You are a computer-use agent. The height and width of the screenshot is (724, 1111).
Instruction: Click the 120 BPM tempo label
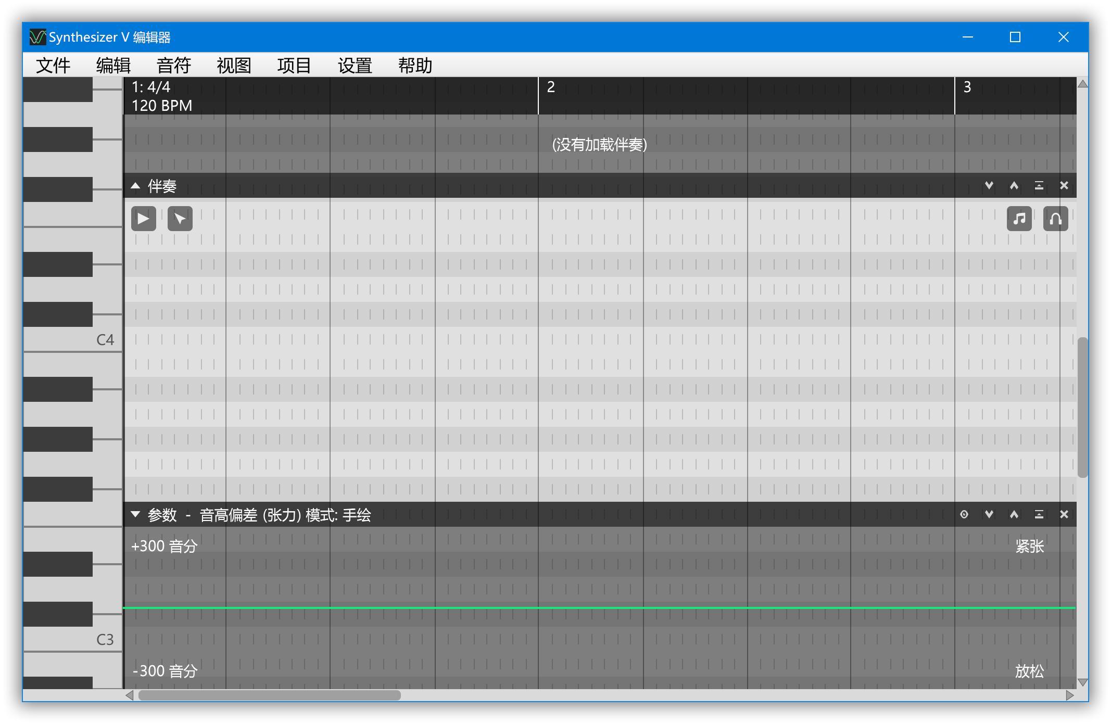point(162,106)
